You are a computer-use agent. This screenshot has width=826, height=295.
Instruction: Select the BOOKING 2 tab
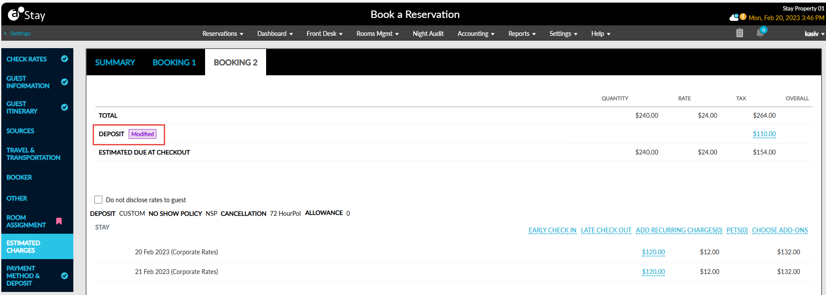click(235, 63)
